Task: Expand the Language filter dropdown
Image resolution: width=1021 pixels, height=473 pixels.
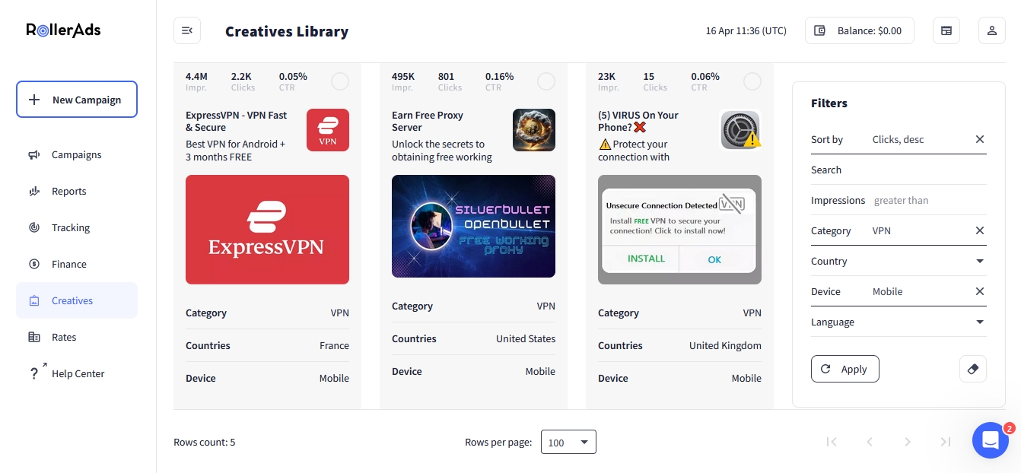Action: (x=980, y=322)
